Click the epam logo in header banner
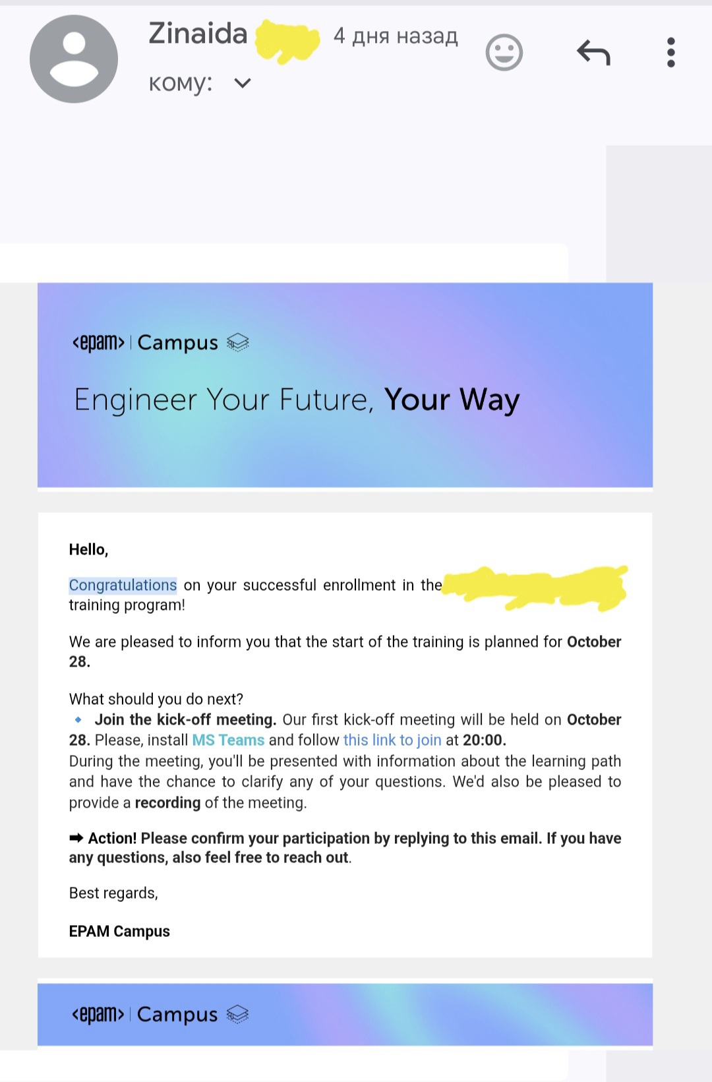 pyautogui.click(x=98, y=343)
